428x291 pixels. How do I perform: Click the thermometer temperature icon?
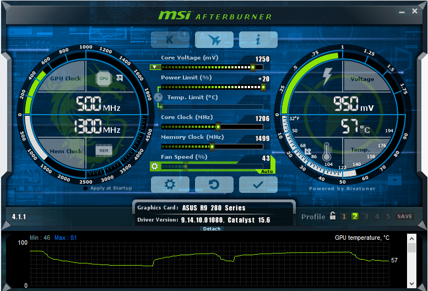[327, 152]
